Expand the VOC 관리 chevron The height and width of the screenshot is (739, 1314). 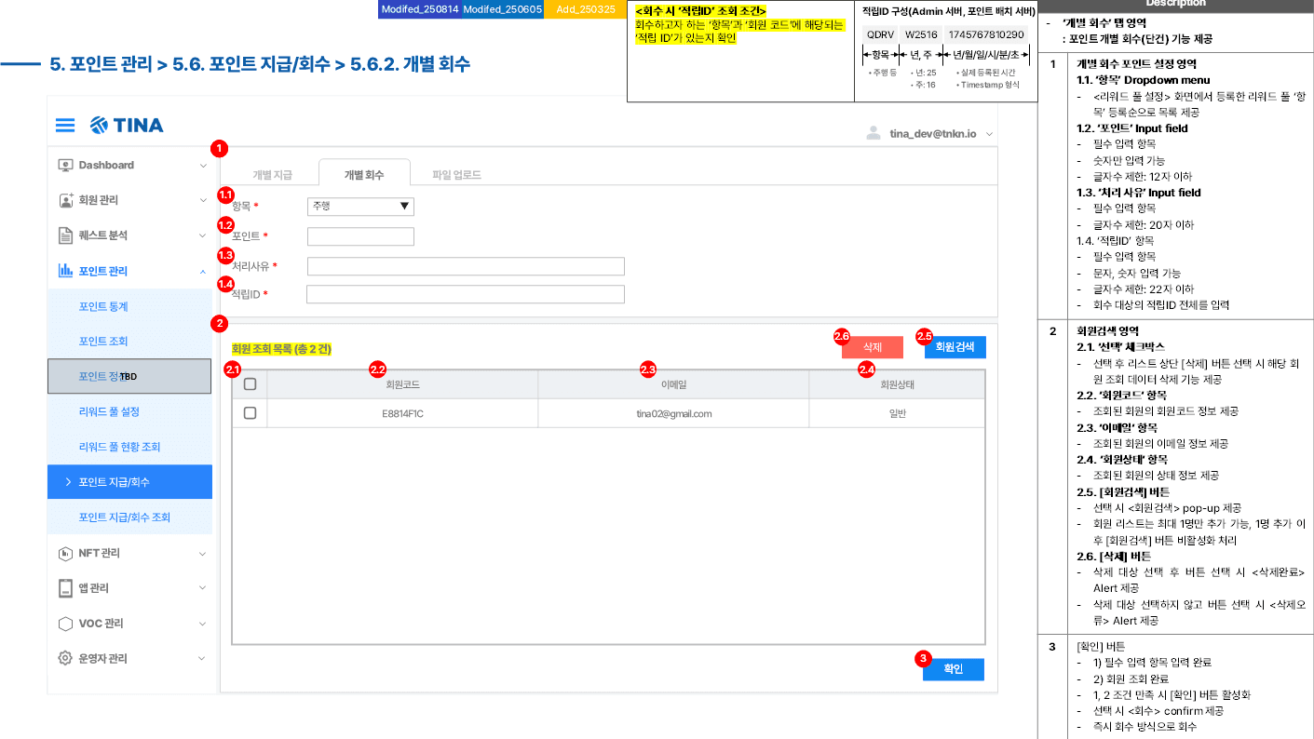(x=203, y=624)
